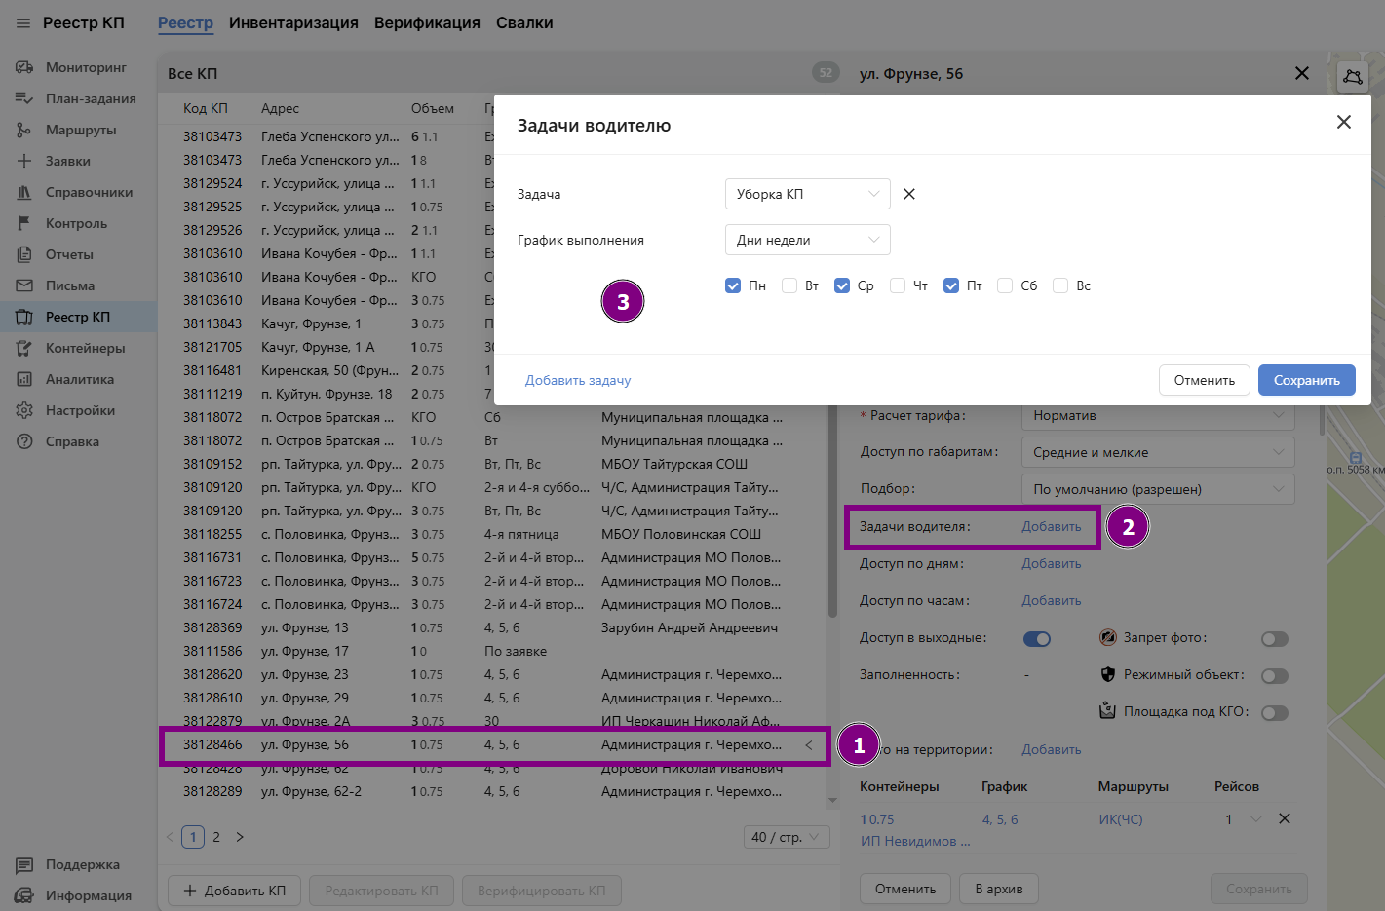This screenshot has width=1385, height=911.
Task: Click the Сохранить button in dialog
Action: click(1306, 380)
